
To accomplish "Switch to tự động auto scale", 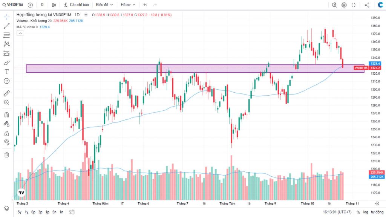I will (377, 212).
